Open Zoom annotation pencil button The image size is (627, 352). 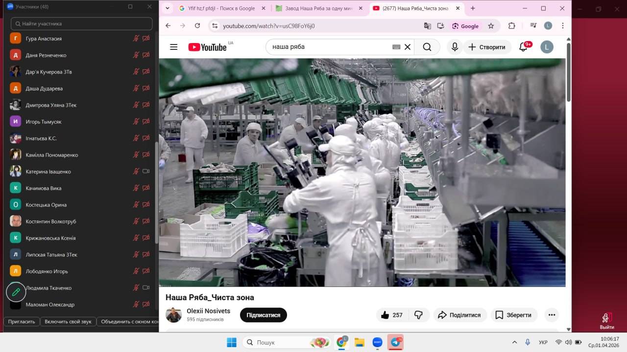(x=16, y=292)
